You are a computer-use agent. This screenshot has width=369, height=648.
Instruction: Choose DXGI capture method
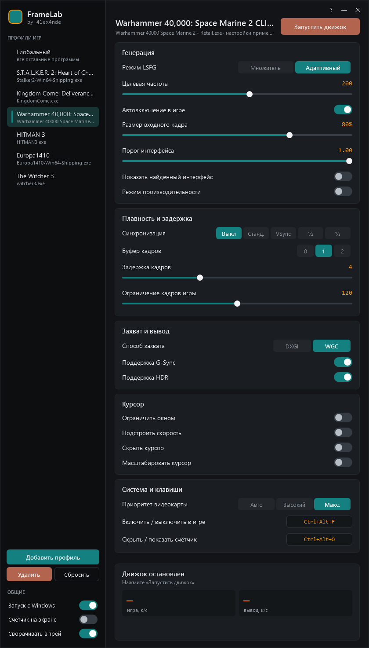tap(292, 346)
